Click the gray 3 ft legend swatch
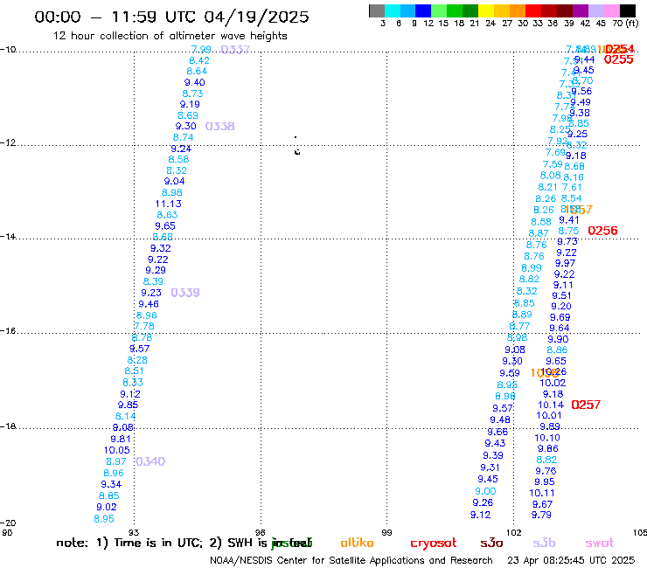The image size is (647, 568). (x=377, y=10)
